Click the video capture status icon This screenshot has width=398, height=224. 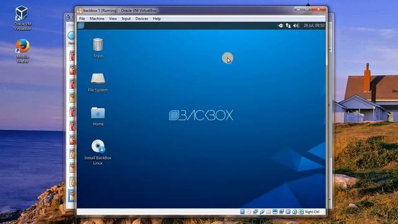(282, 212)
